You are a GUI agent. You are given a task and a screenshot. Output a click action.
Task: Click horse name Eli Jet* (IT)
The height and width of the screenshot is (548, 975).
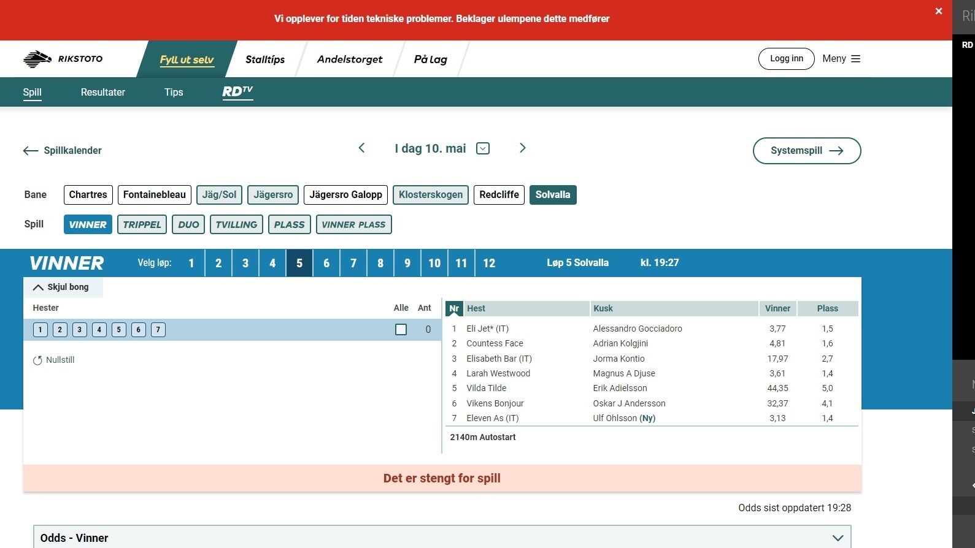(488, 329)
